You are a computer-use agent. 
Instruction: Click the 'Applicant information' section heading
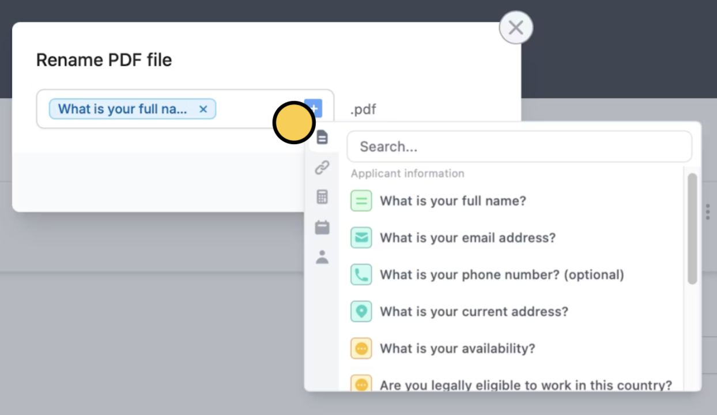(407, 173)
